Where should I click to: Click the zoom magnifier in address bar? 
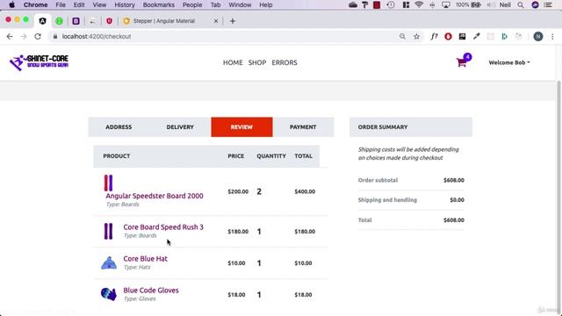click(x=402, y=37)
